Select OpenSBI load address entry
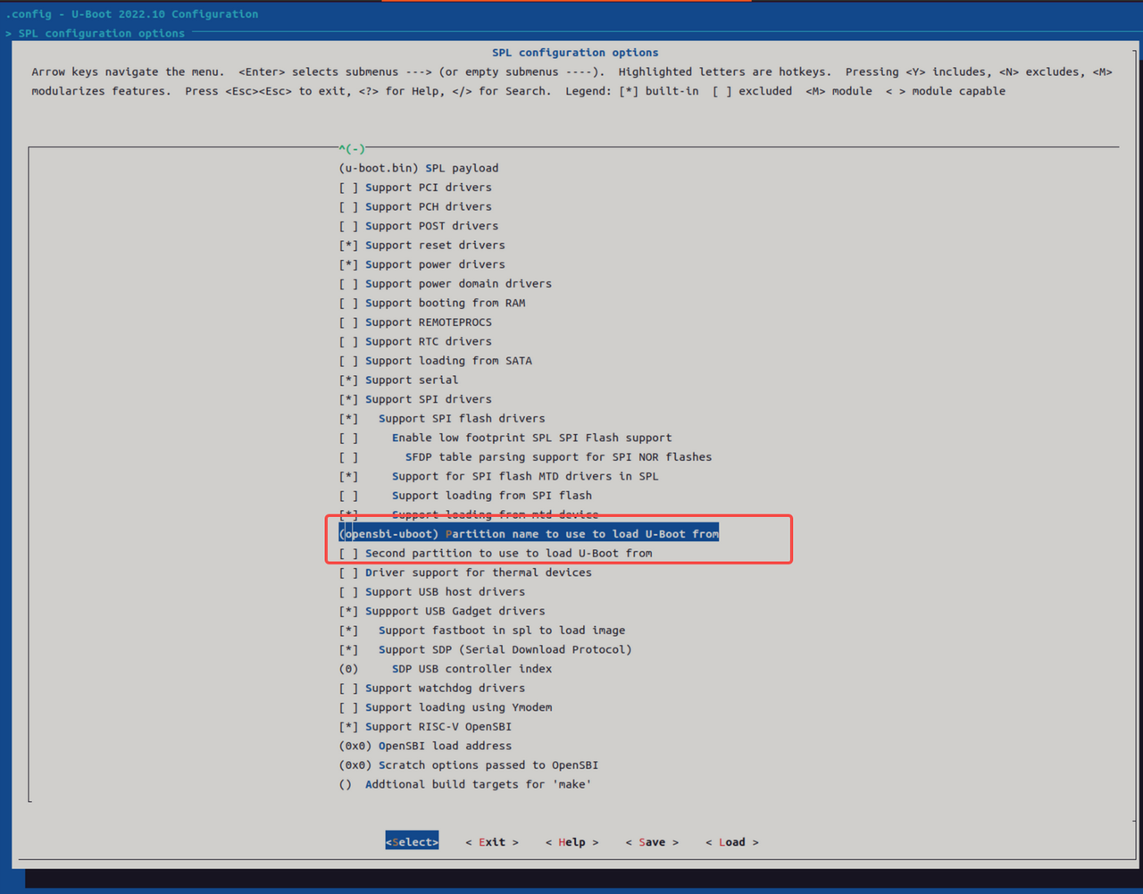Screen dimensions: 1143x894 coord(425,747)
